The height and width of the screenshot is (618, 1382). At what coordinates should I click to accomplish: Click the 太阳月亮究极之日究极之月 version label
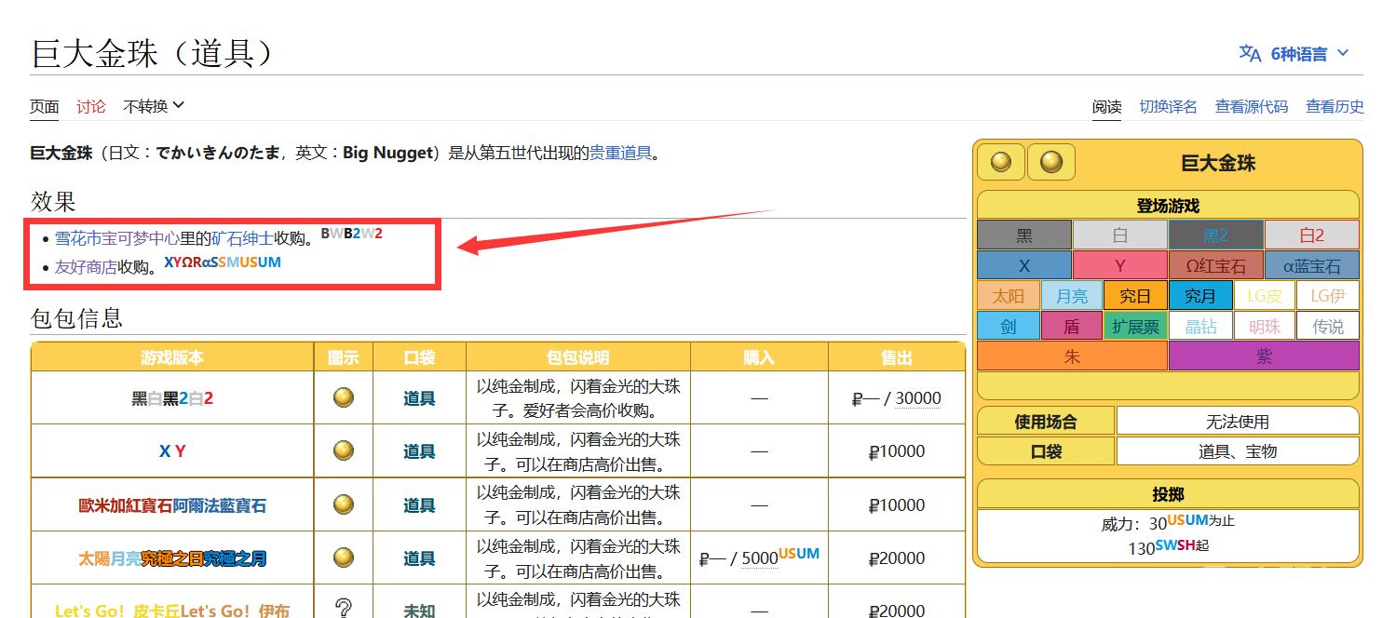172,558
